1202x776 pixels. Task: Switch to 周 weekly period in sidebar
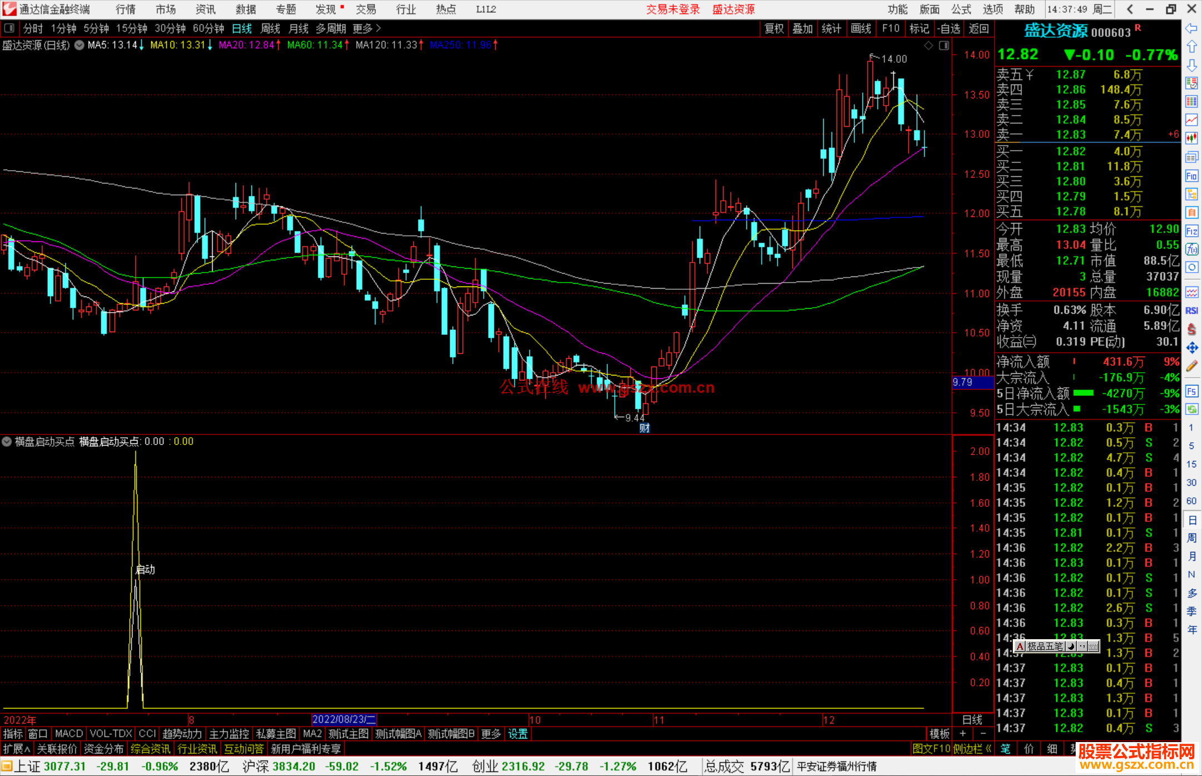(x=1191, y=538)
